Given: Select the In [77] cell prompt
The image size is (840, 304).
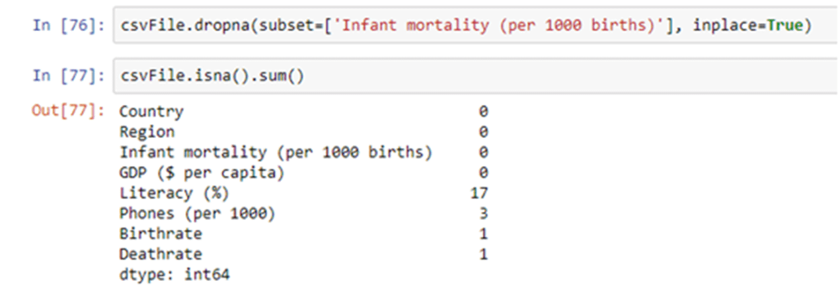Looking at the screenshot, I should click(68, 76).
